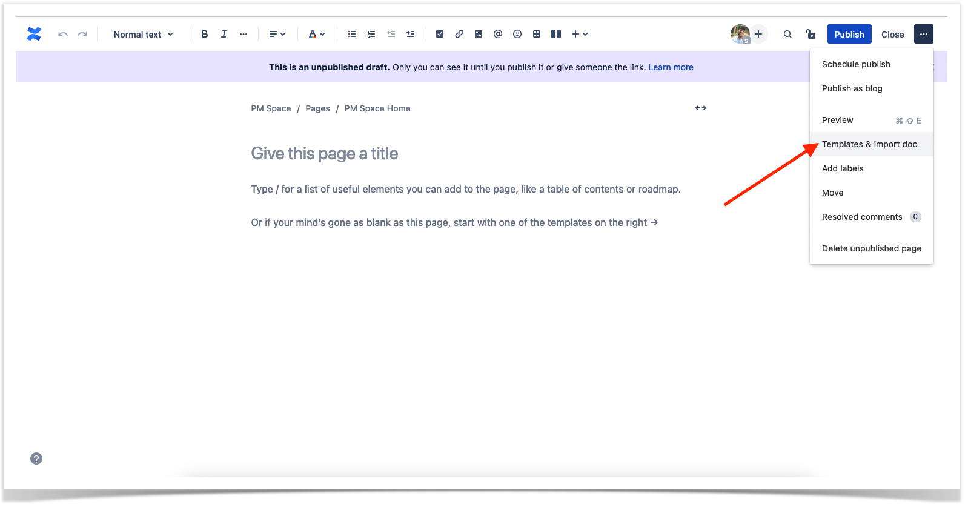Open the text color picker
This screenshot has height=507, width=968.
317,34
